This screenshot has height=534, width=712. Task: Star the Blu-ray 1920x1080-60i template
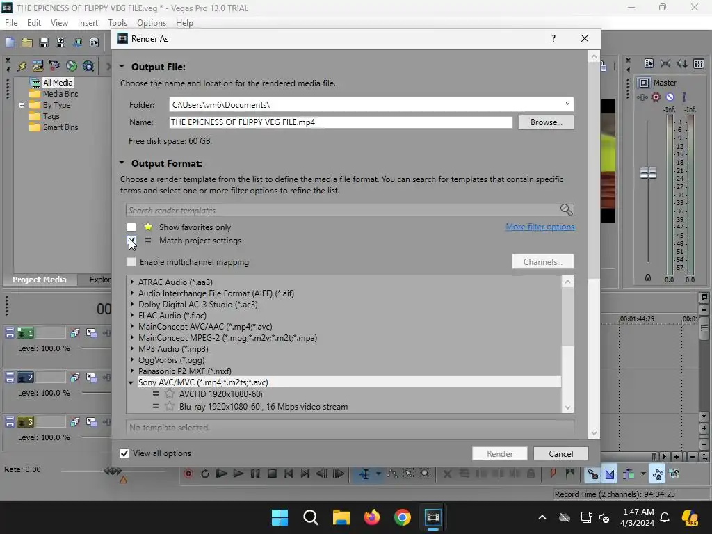pyautogui.click(x=170, y=406)
